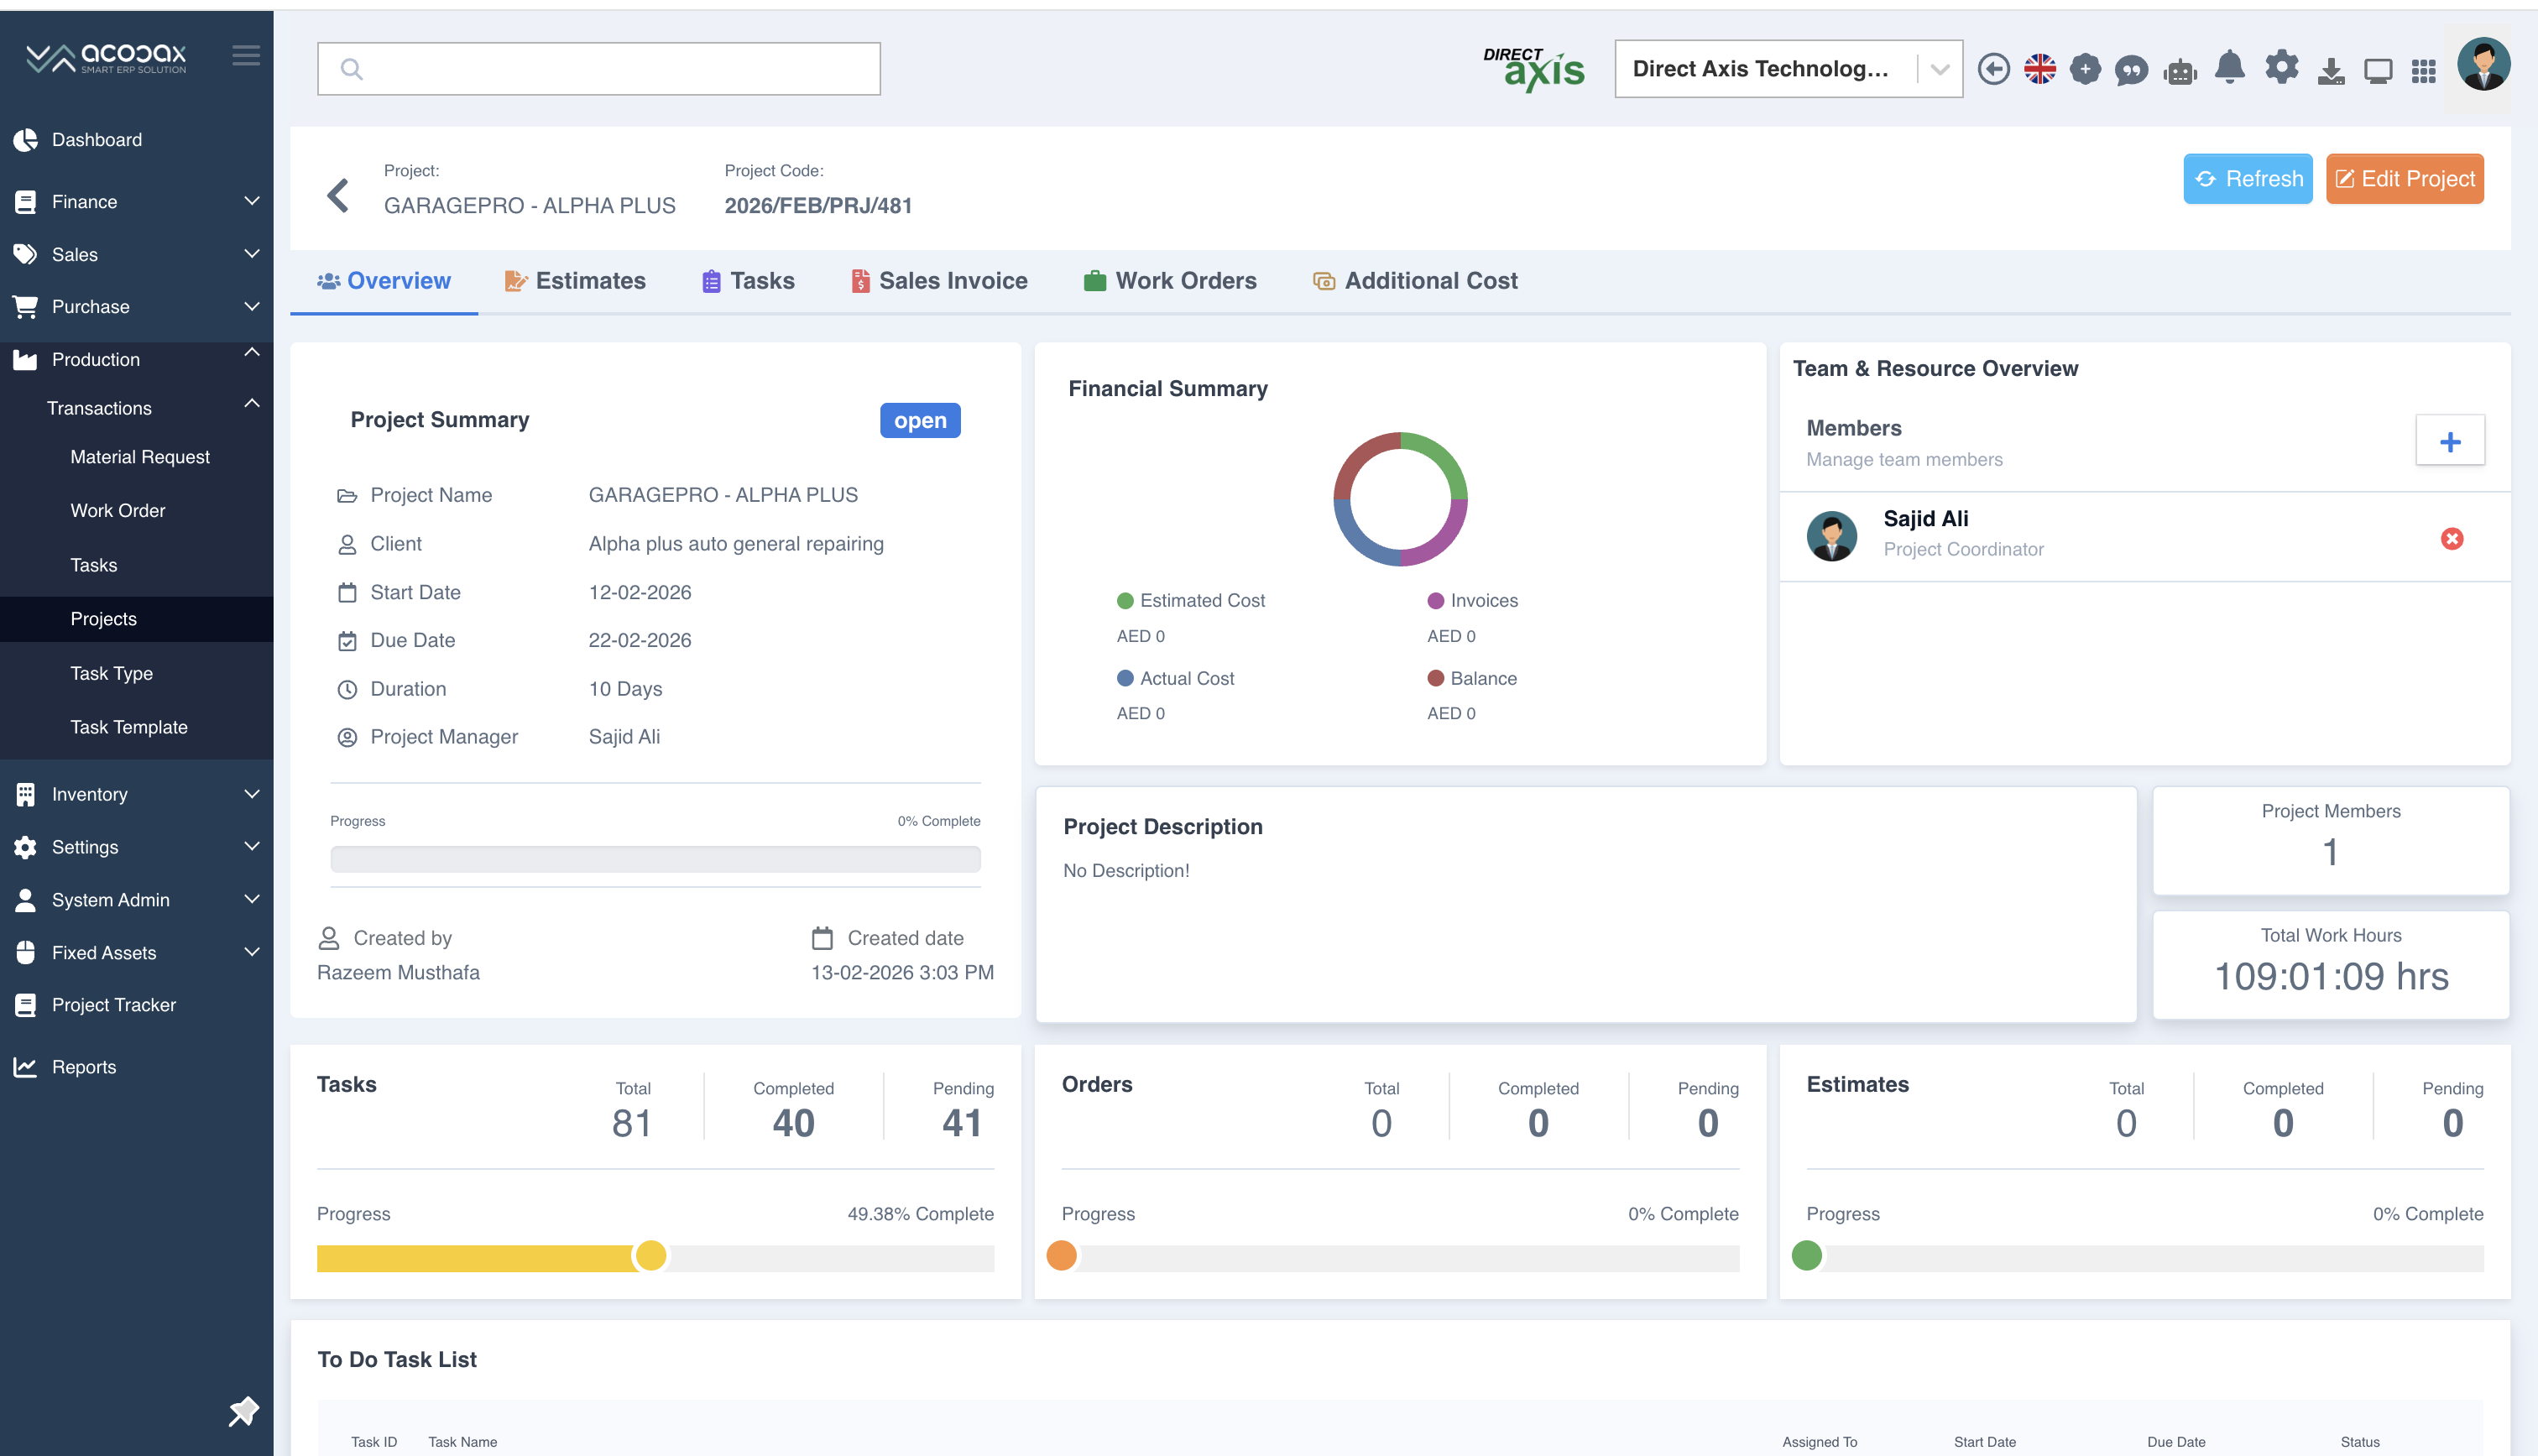Open the chat bubbles icon
The image size is (2538, 1456).
click(2131, 70)
